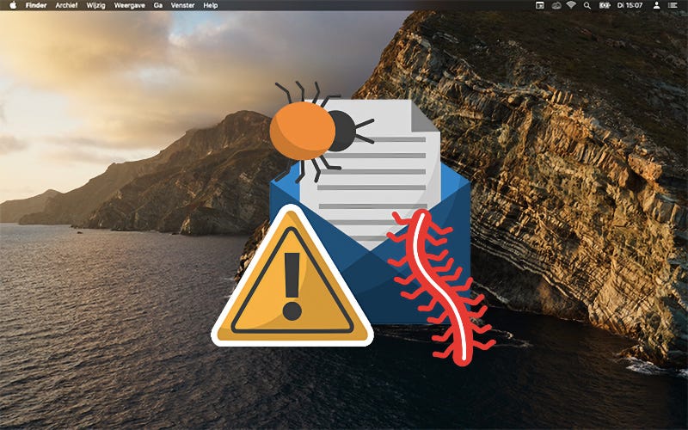Open the user account switcher icon
The image size is (688, 430).
tap(656, 5)
